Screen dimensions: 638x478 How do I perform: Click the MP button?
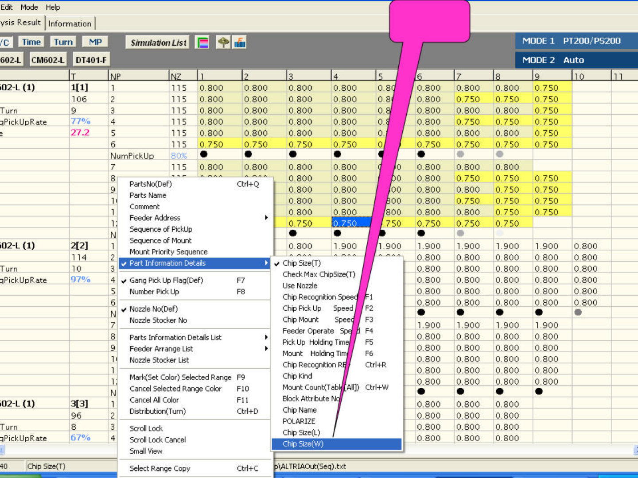pos(95,42)
